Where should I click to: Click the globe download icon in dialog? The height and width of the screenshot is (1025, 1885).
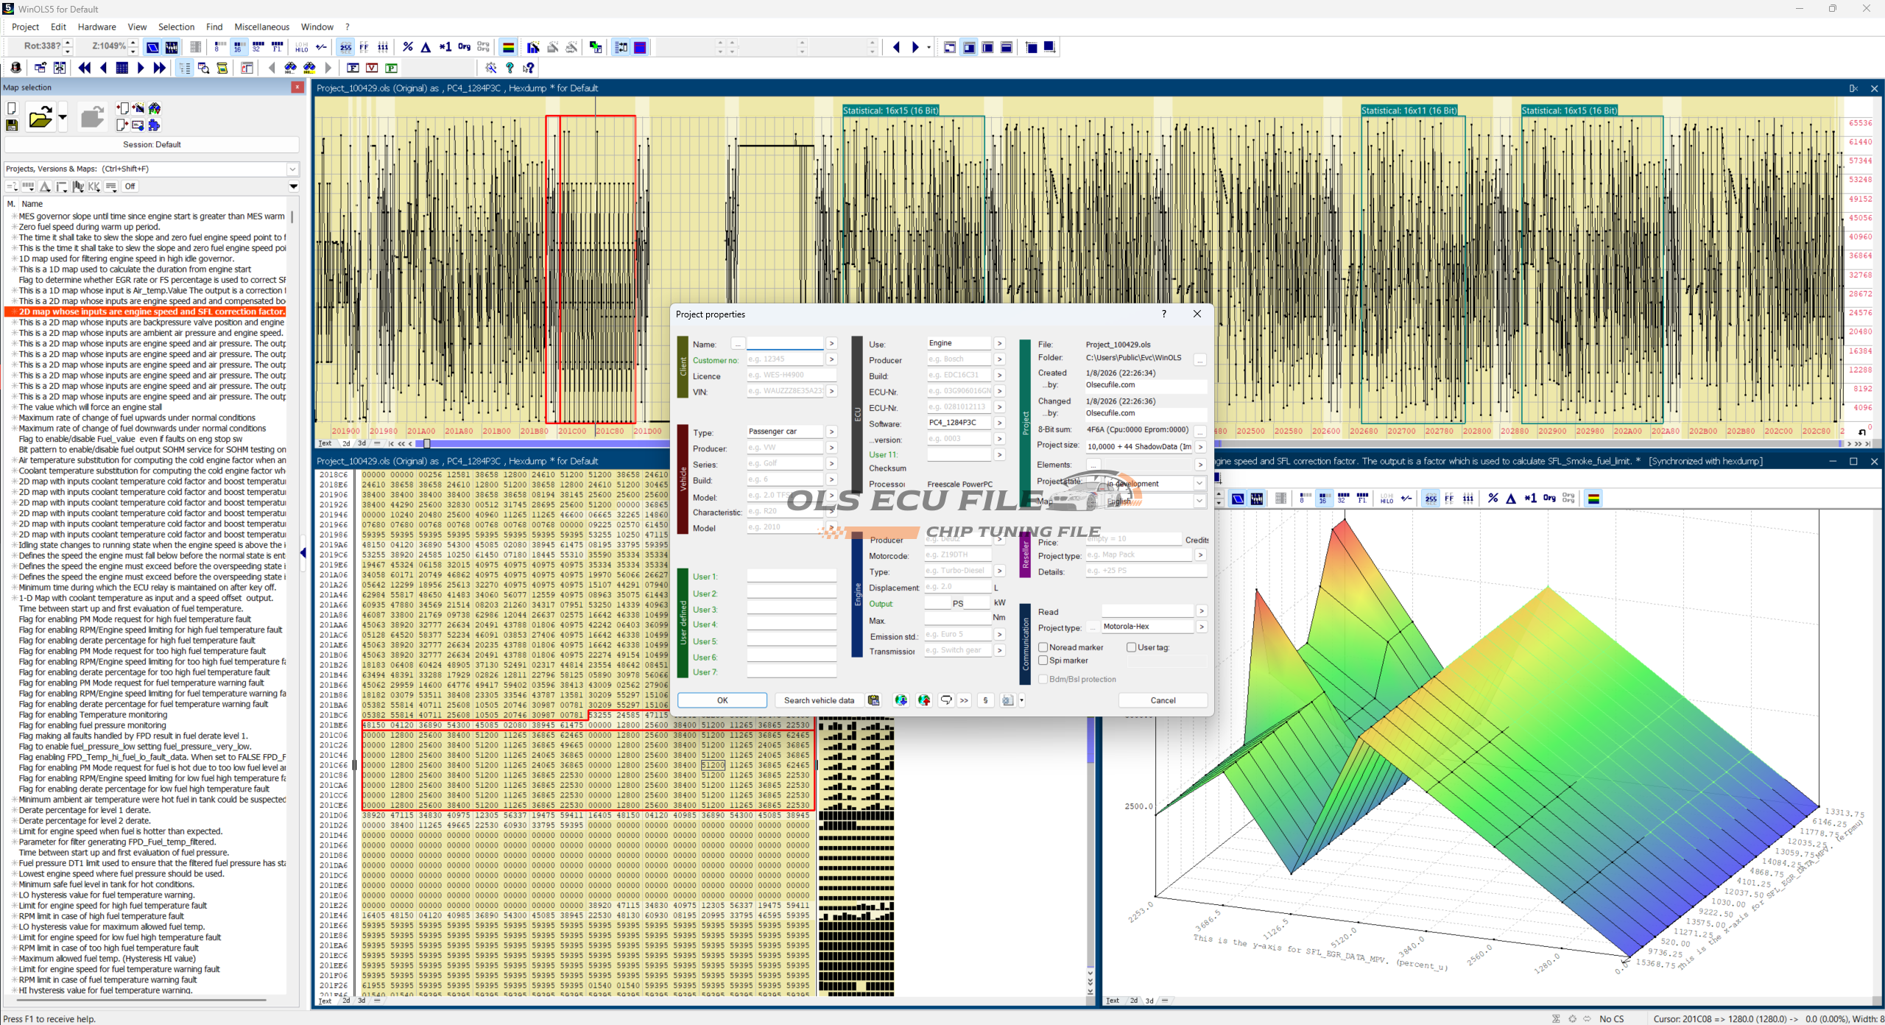(901, 700)
